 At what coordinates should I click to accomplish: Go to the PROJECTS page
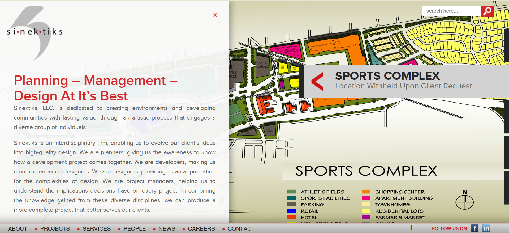55,228
